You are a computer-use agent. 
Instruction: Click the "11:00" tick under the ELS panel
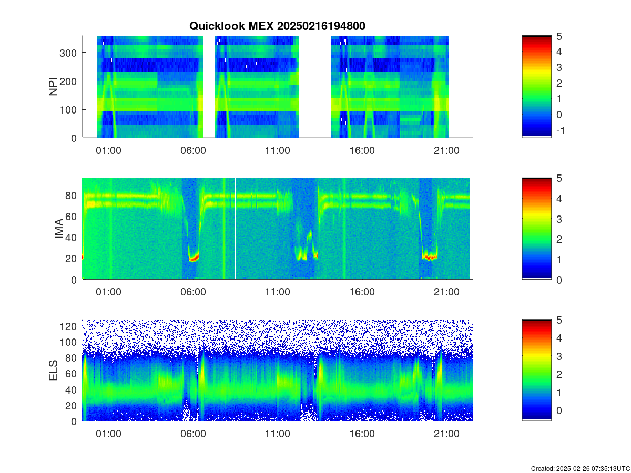pyautogui.click(x=278, y=434)
